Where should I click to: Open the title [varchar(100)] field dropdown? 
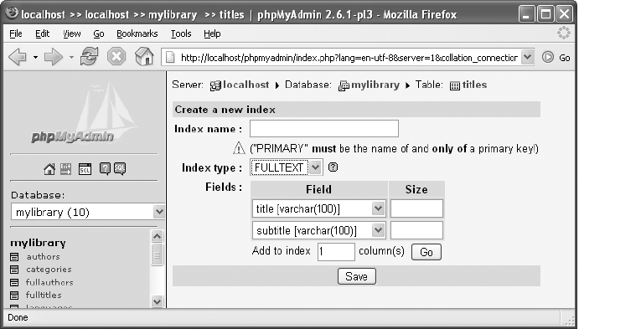point(319,208)
